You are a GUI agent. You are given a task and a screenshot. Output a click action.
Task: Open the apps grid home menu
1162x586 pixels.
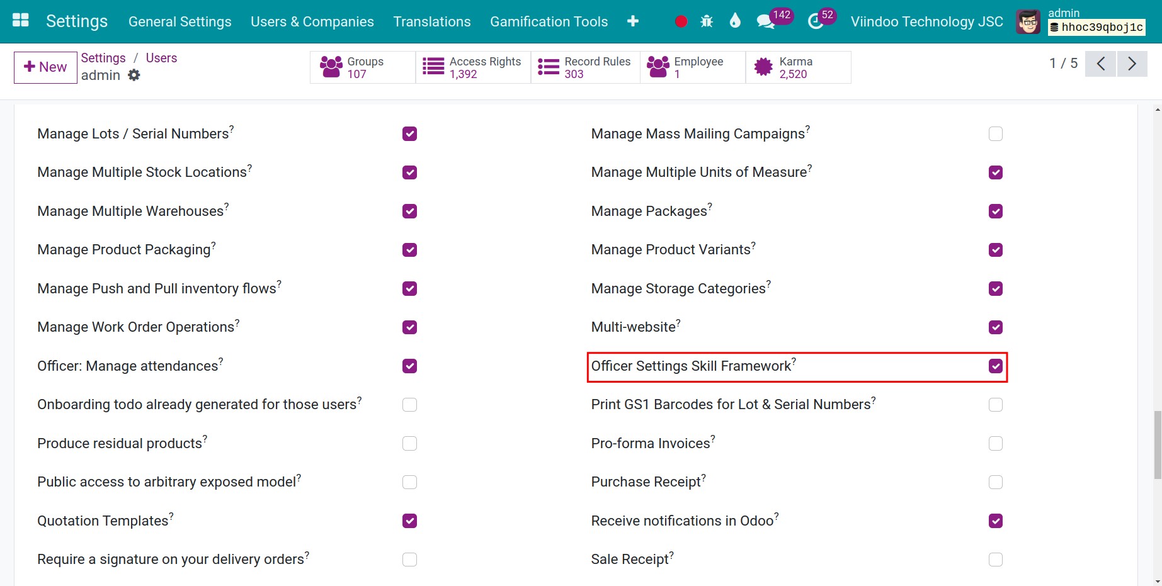[x=21, y=21]
